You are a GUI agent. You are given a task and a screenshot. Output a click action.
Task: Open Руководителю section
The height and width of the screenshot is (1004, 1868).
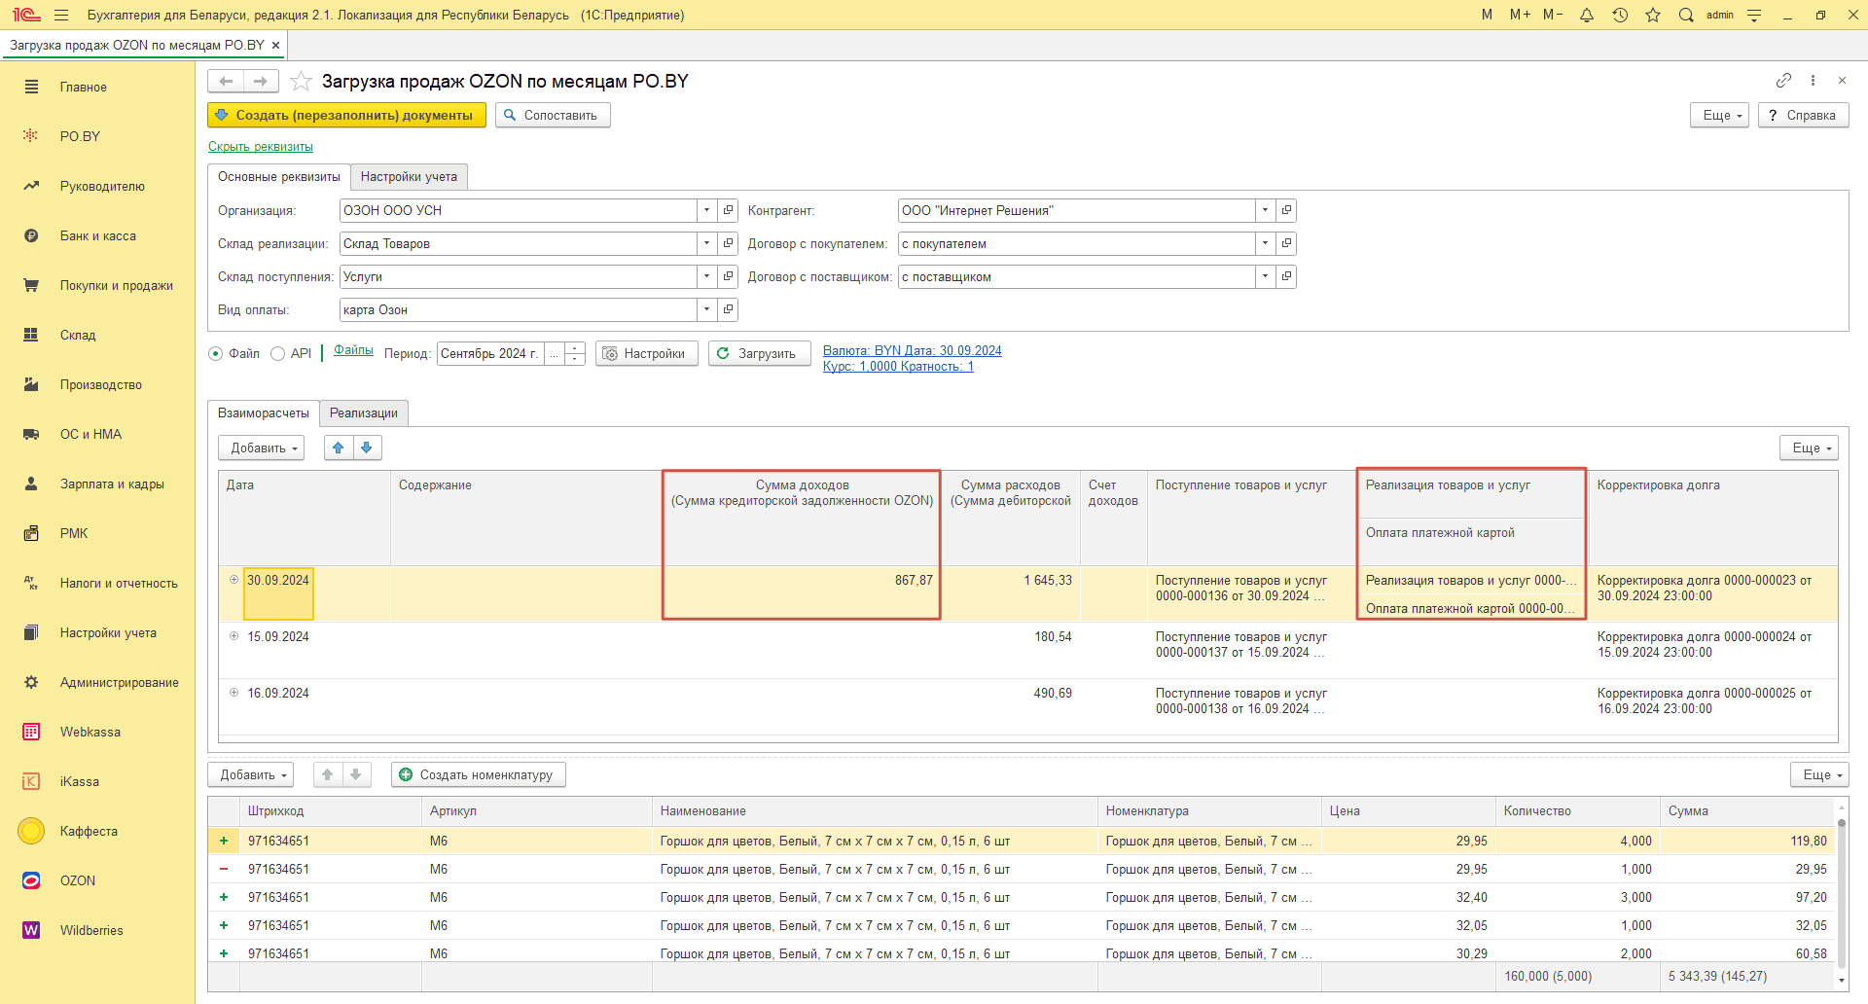[x=102, y=186]
